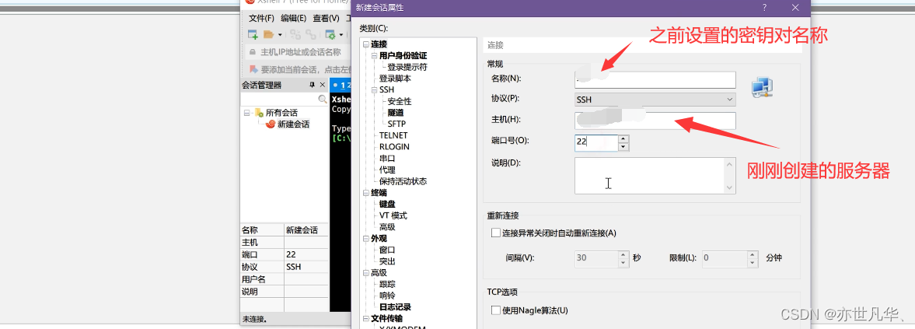915x329 pixels.
Task: Select 跟踪 under 高级
Action: (387, 284)
